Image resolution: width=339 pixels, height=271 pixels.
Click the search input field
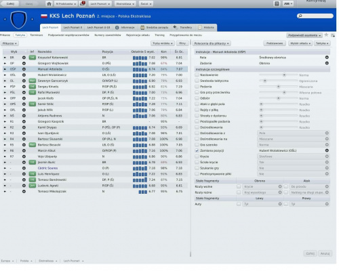pyautogui.click(x=315, y=16)
